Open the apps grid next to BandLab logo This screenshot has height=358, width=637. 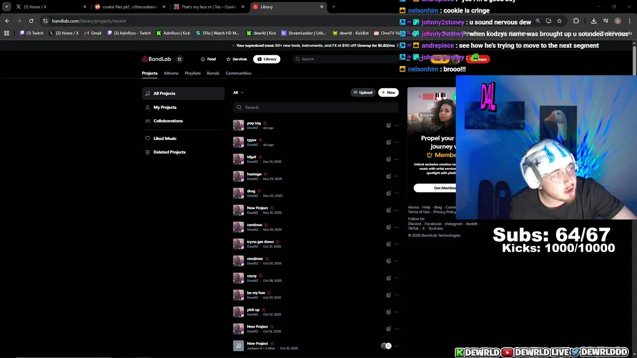180,59
